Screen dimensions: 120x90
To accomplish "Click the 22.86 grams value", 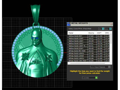I will 91,61.
